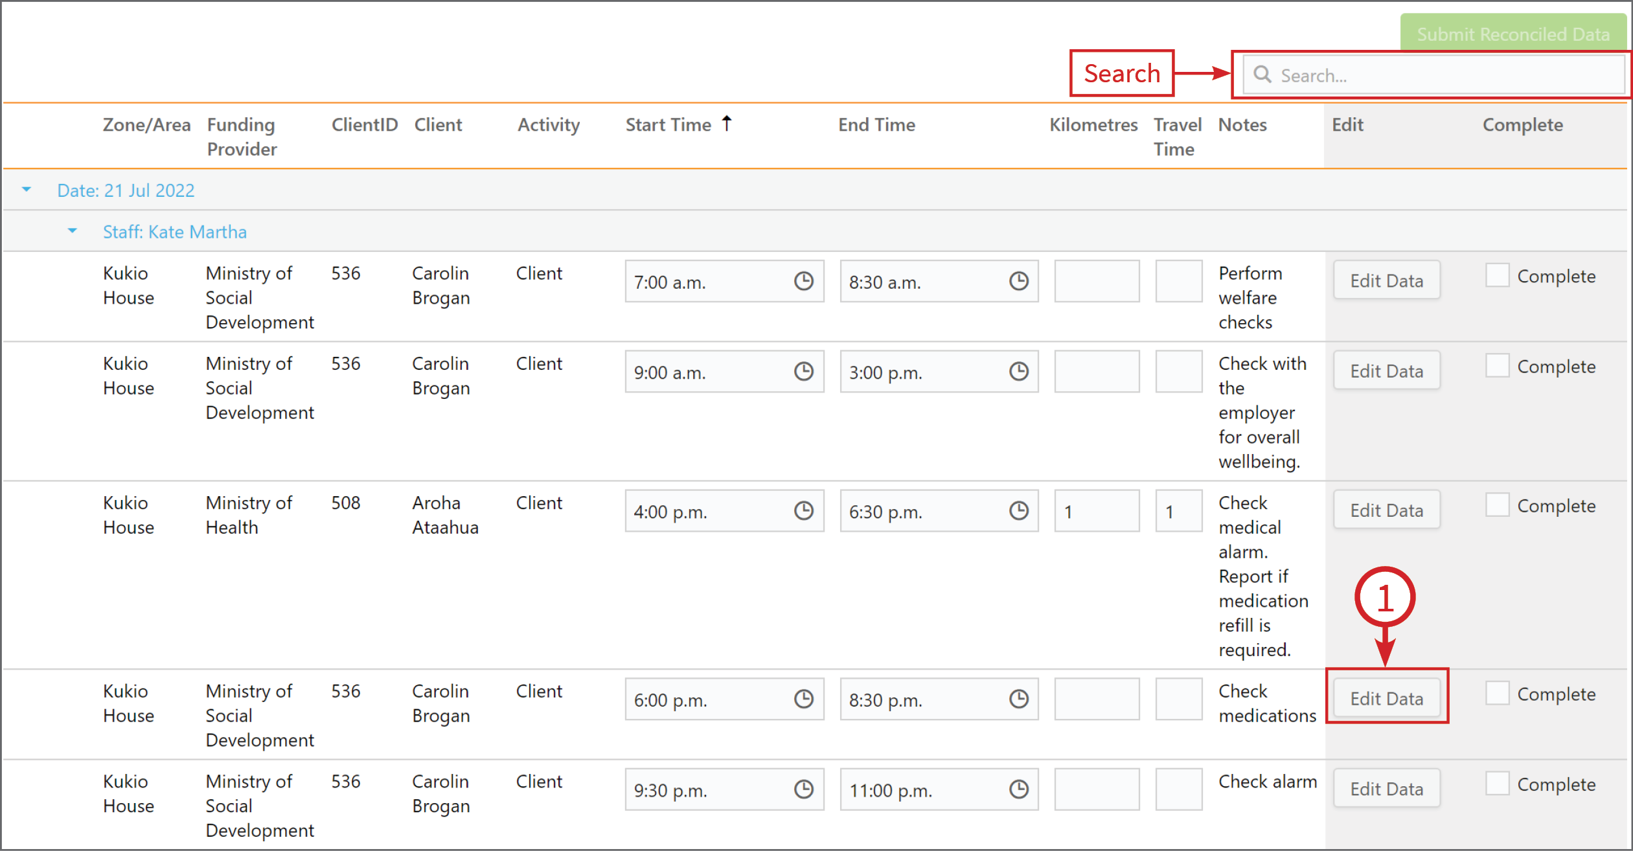Screen dimensions: 1633x851
Task: Edit Data for Perform welfare checks row
Action: pyautogui.click(x=1387, y=280)
